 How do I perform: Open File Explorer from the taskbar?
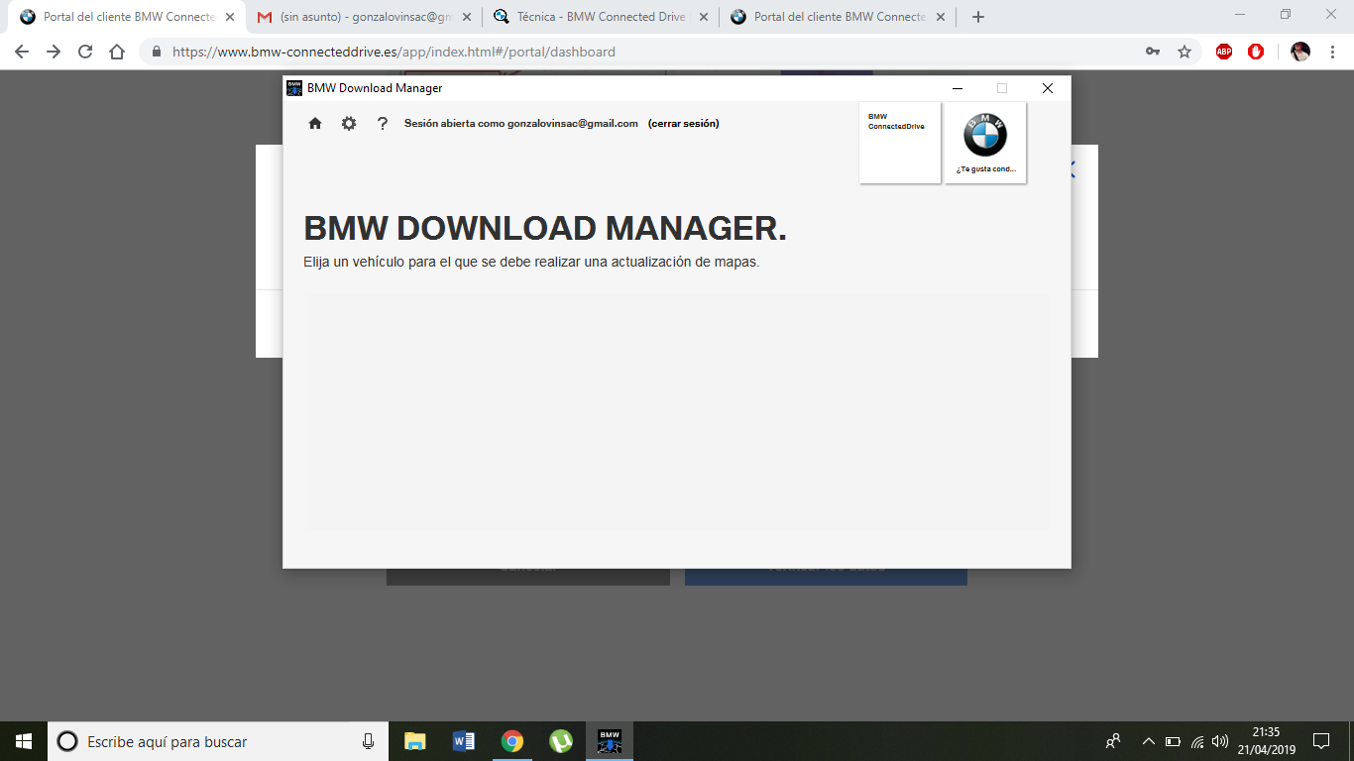pos(414,741)
